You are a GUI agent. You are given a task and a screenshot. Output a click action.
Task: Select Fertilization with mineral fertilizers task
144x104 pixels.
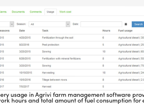61,58
